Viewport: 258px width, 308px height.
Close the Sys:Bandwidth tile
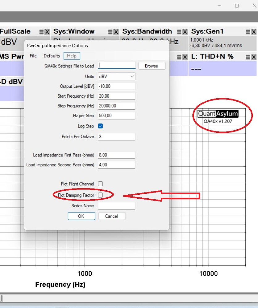pos(185,32)
